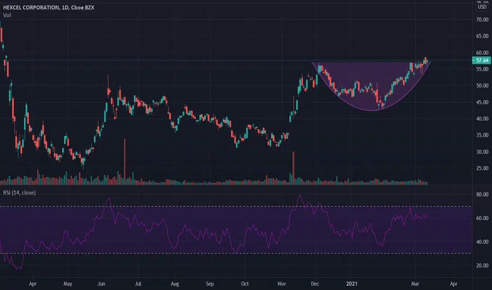Click the purple RSI line peak in mid-November
Viewport: 492px width, 290px height.
300,196
